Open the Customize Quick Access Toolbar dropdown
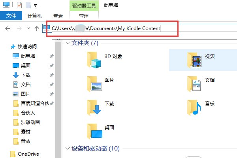 (36, 6)
